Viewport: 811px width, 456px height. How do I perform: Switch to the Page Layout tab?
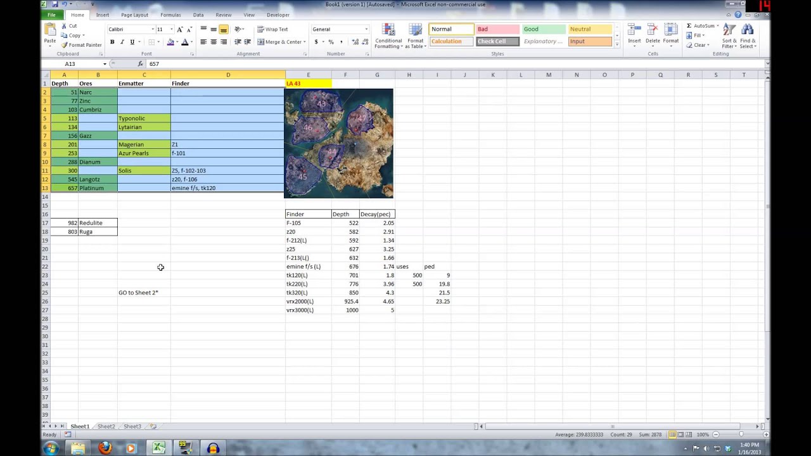[134, 15]
